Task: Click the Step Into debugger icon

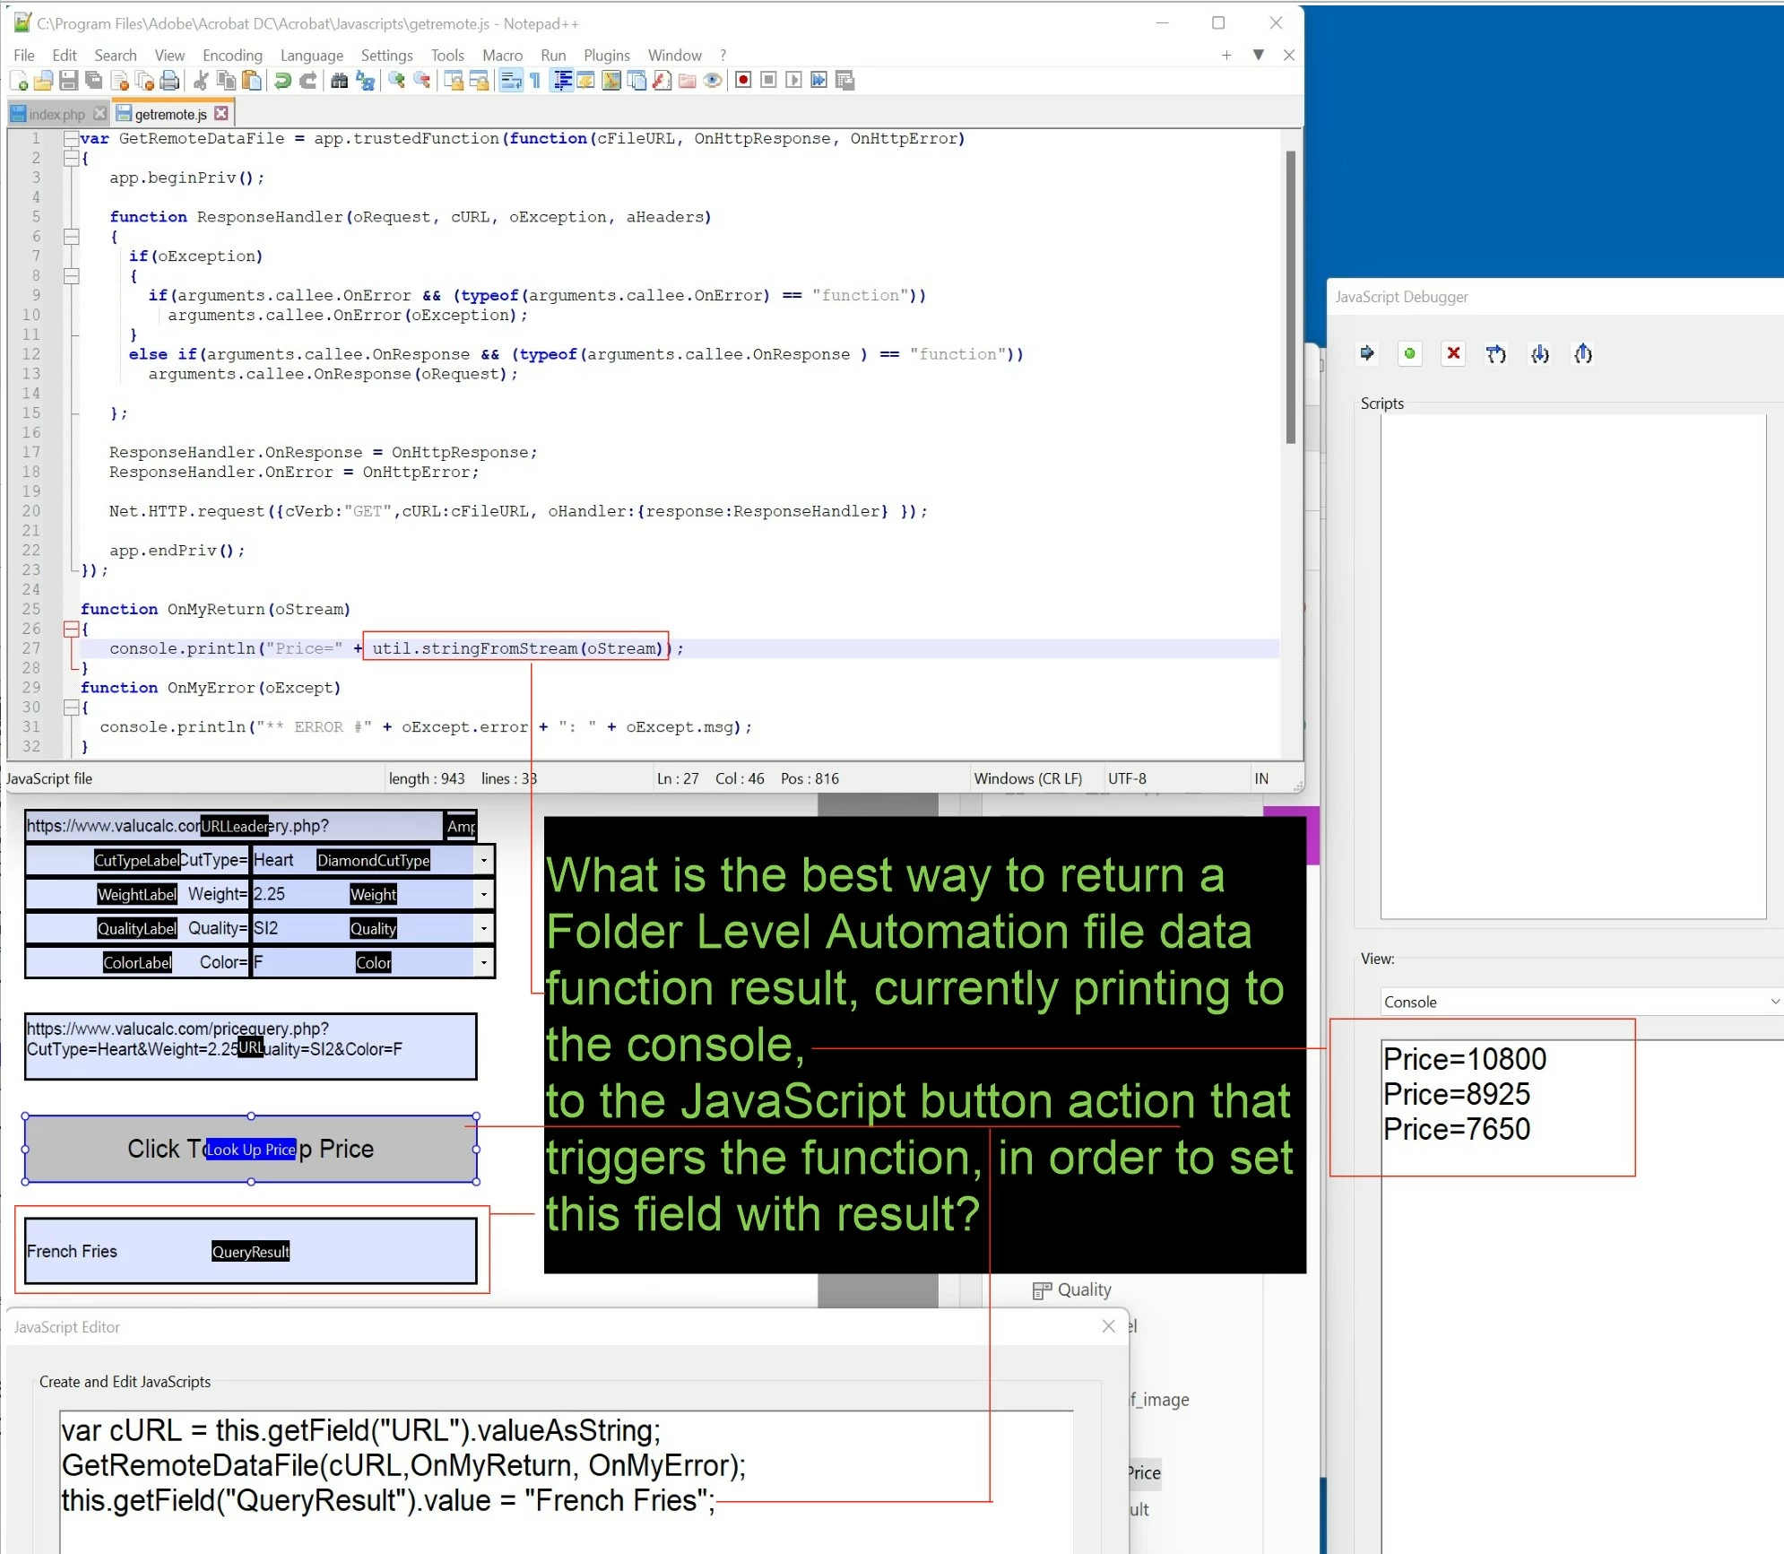Action: [x=1539, y=354]
